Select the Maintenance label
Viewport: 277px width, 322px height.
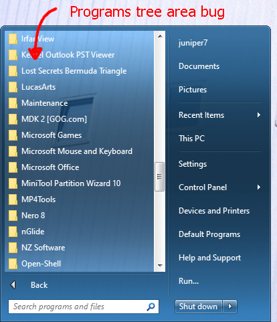pos(45,103)
